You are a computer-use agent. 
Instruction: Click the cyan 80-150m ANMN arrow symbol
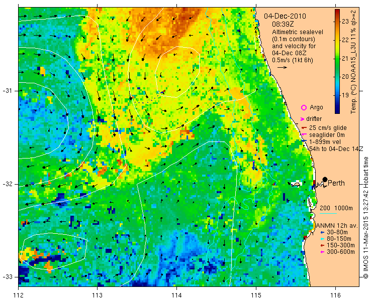322,239
